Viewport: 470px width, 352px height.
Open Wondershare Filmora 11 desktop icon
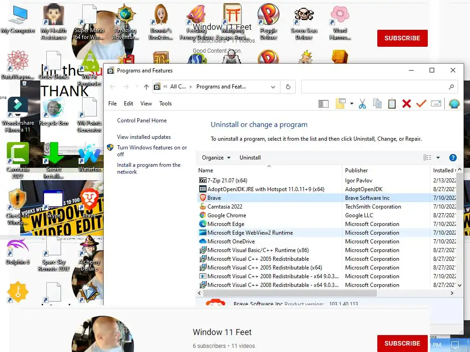(x=18, y=115)
